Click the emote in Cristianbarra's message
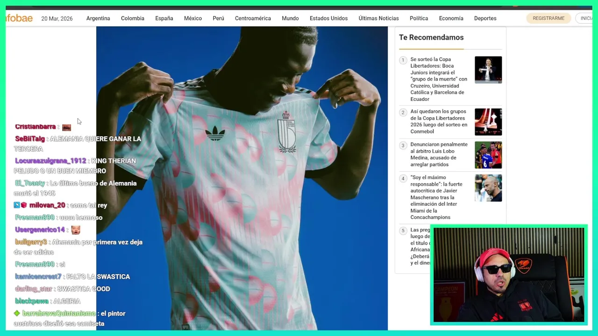 pos(67,127)
